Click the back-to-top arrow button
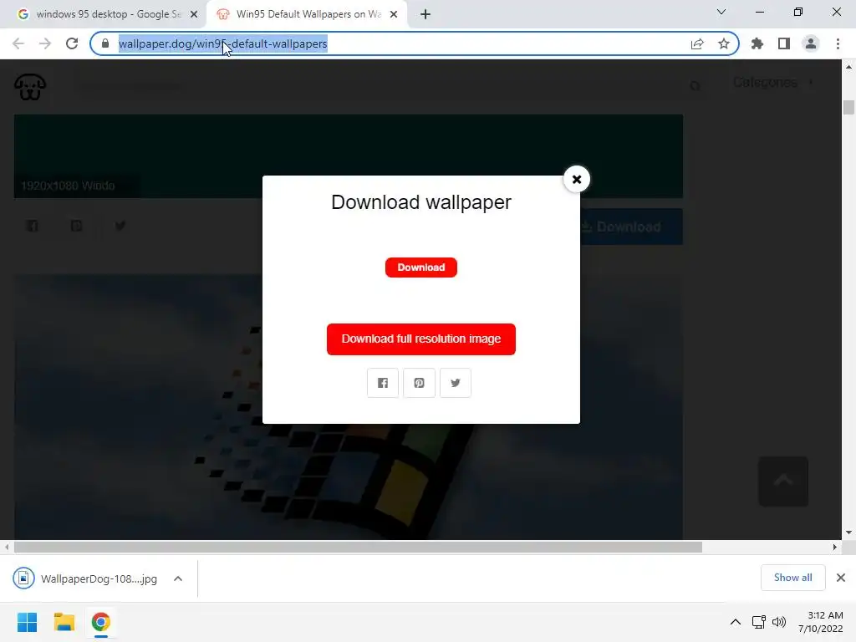The image size is (856, 642). [x=783, y=481]
